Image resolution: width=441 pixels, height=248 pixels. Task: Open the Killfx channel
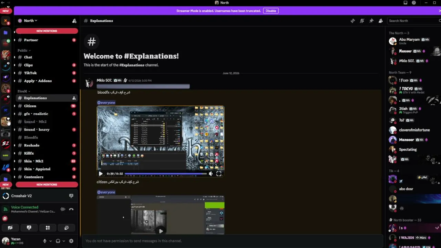pyautogui.click(x=47, y=153)
